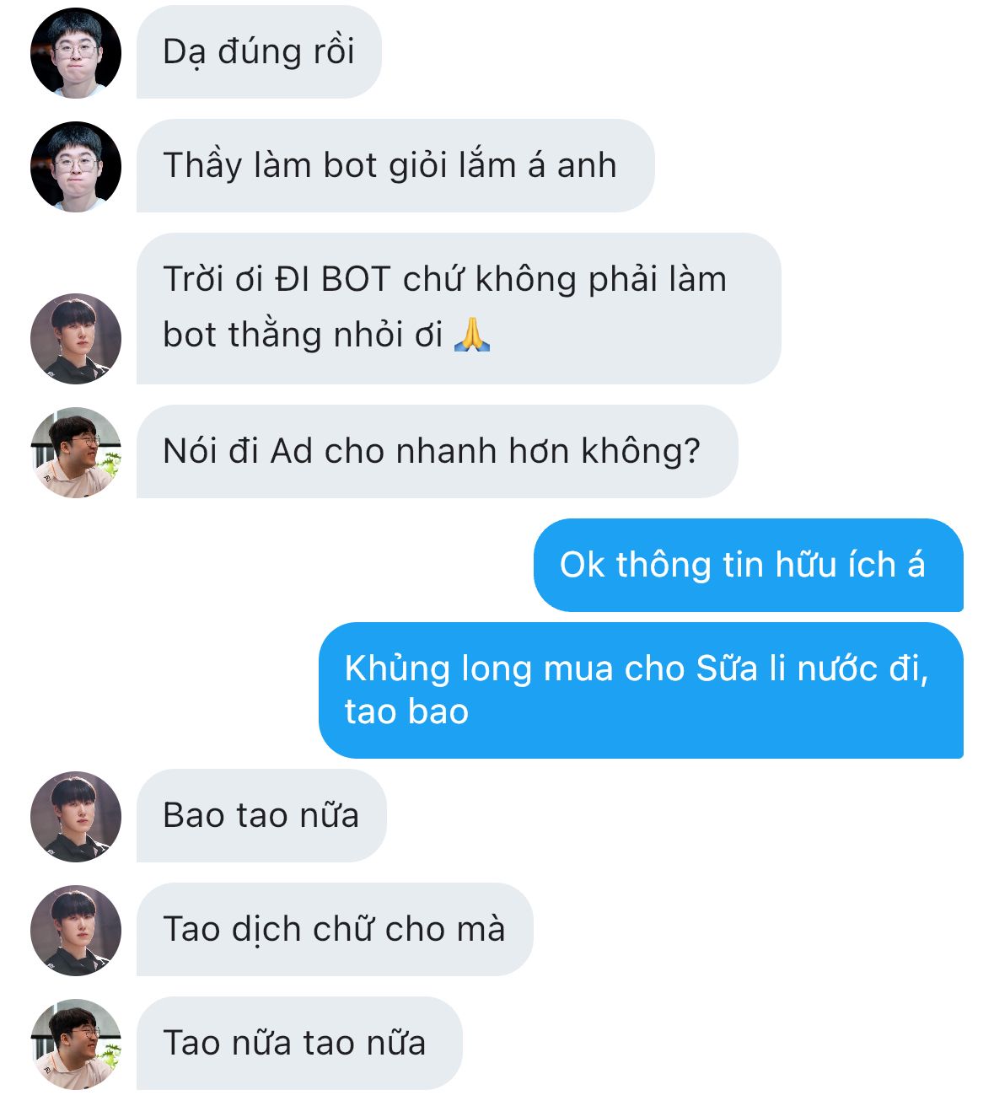Tap profile photo beside 'Tao dịch chữ cho mà'
994x1106 pixels.
[76, 931]
